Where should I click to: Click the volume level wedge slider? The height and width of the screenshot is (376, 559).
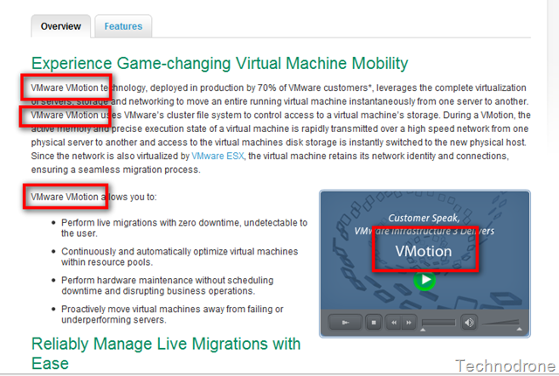tap(500, 323)
